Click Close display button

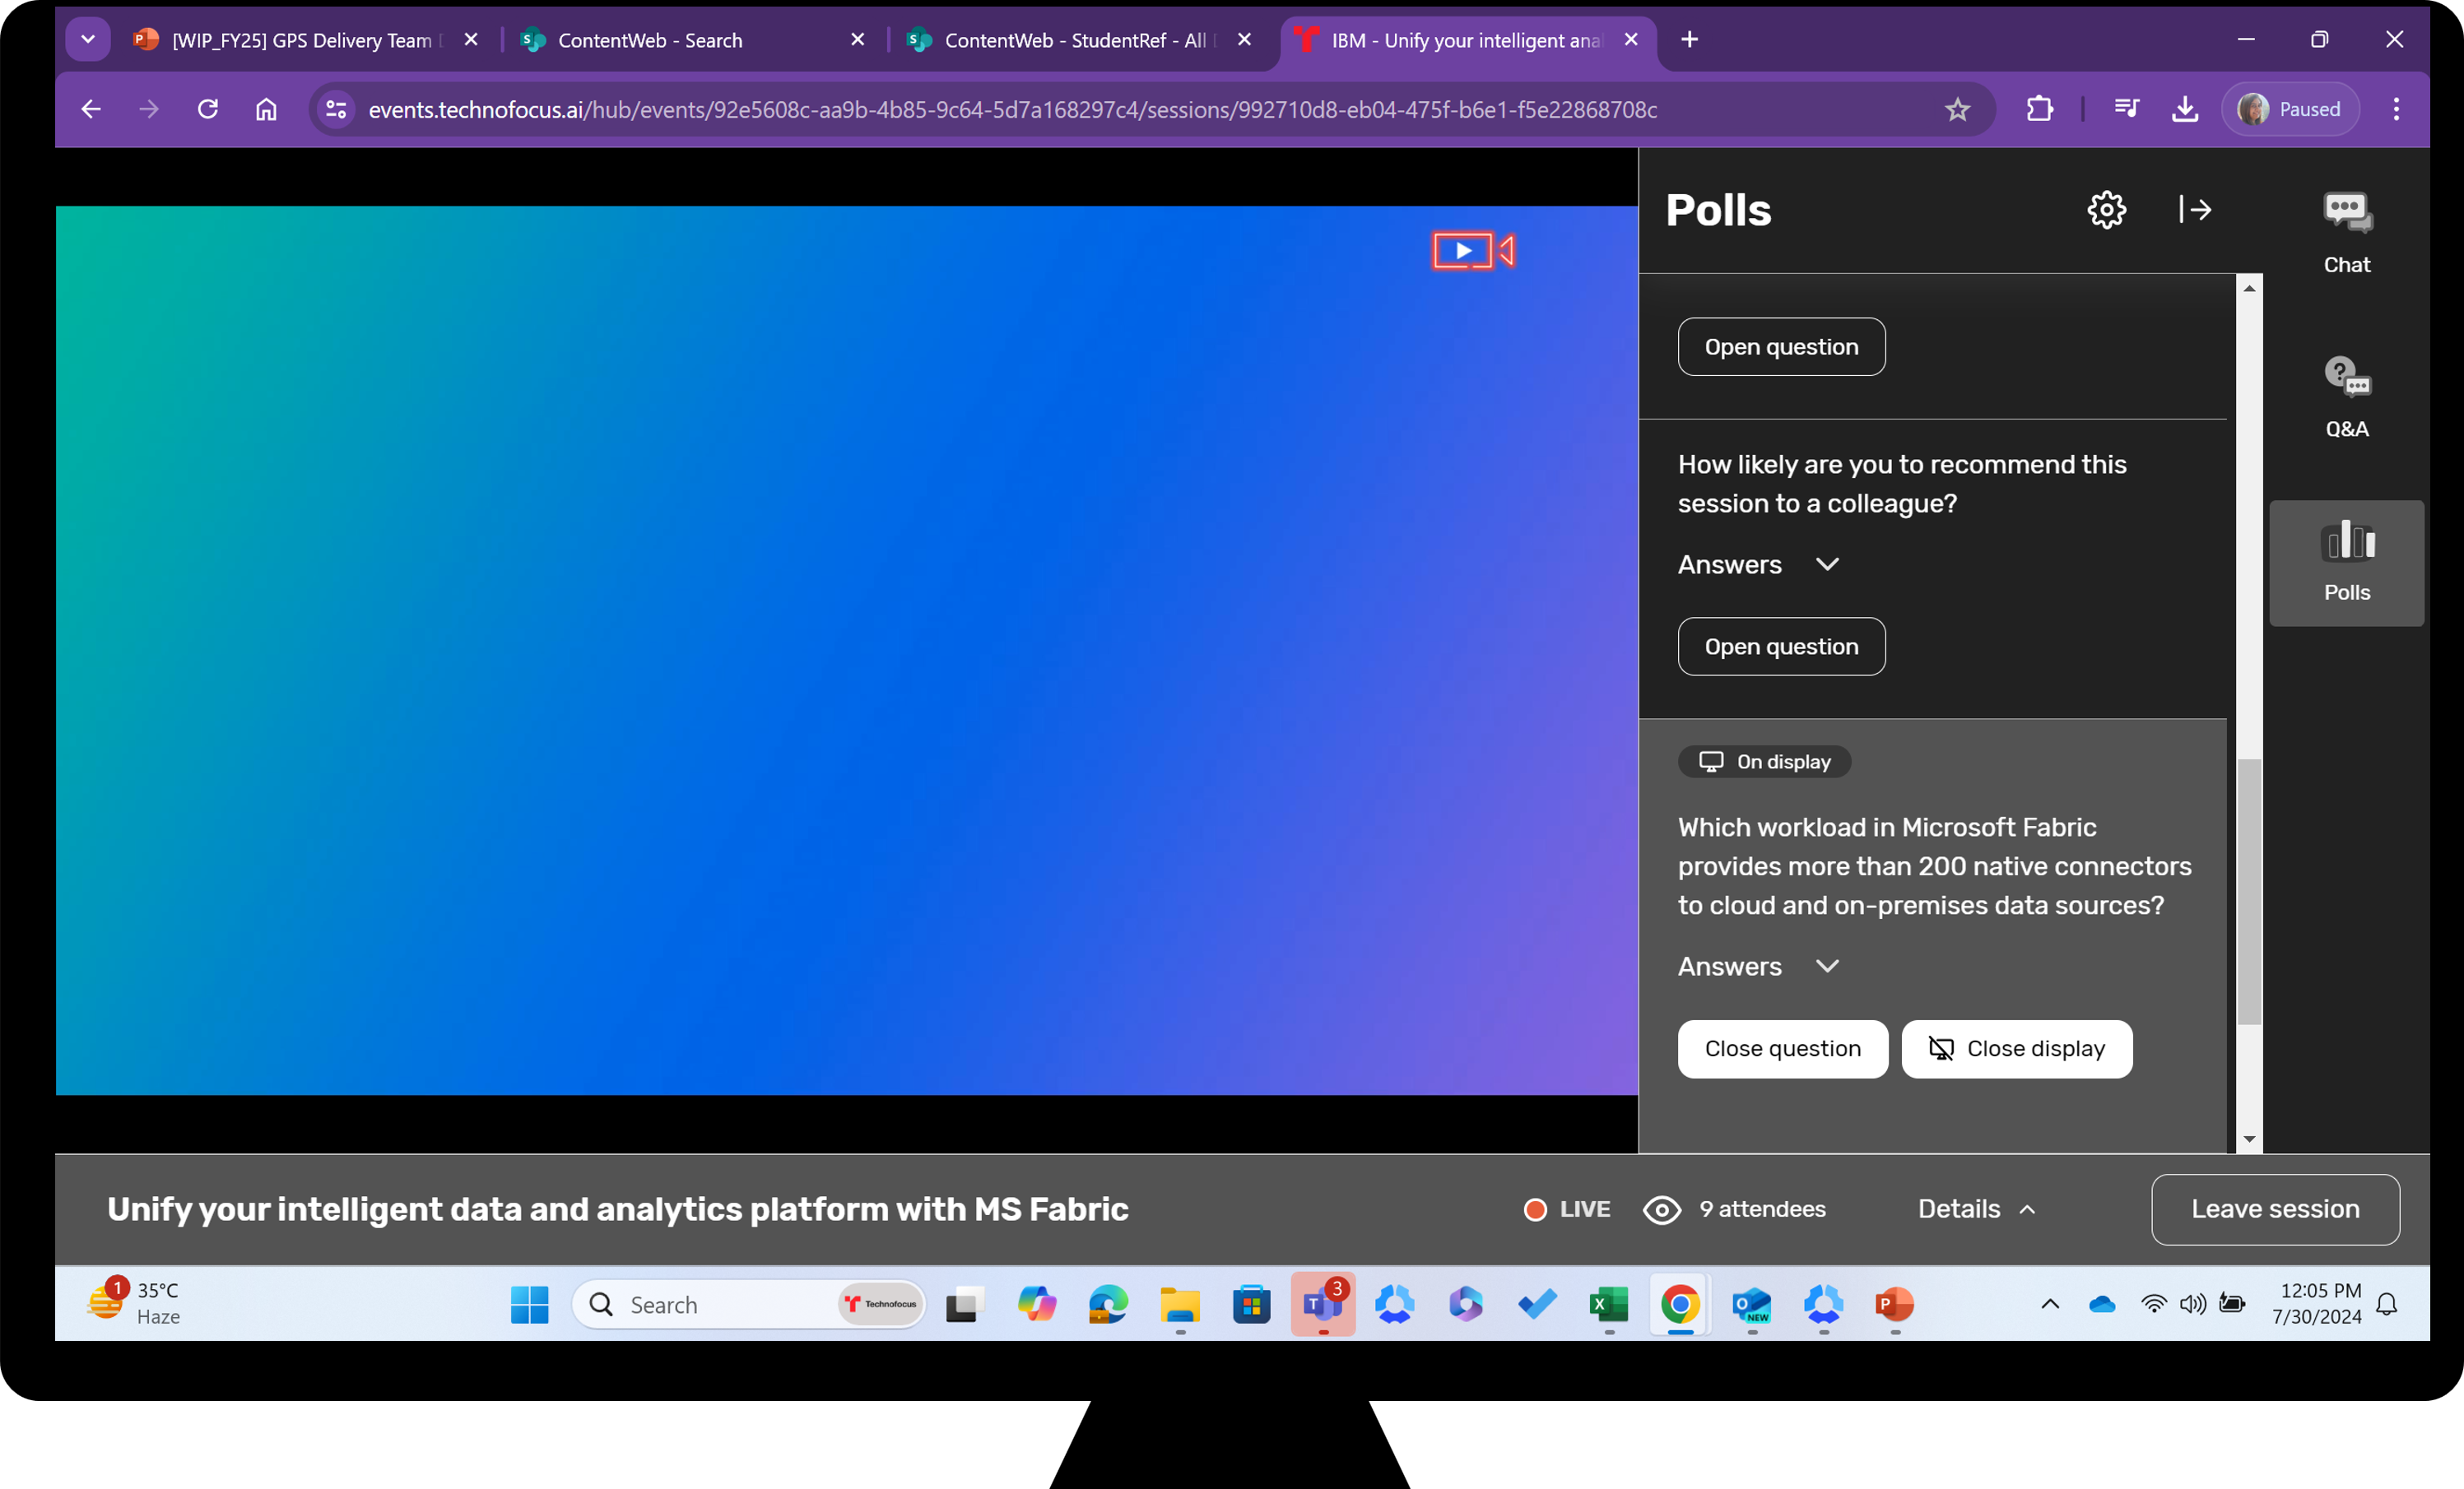(2017, 1048)
